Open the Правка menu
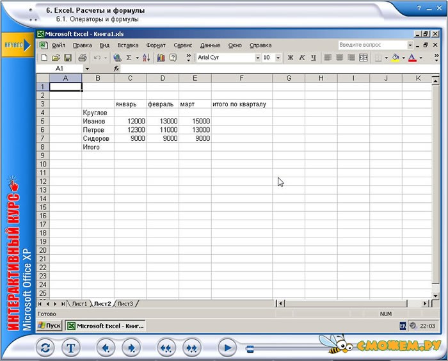 click(x=83, y=45)
